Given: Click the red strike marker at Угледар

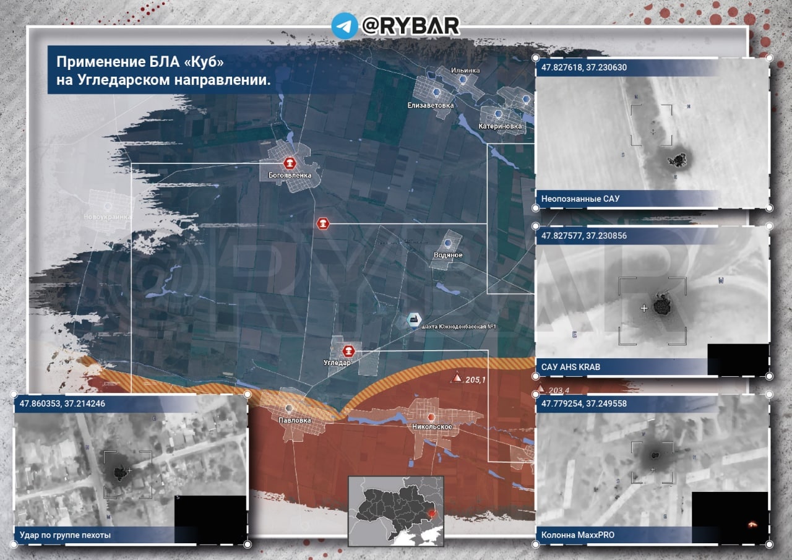Looking at the screenshot, I should coord(349,351).
